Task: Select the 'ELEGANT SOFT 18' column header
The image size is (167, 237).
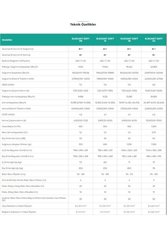Action: (x=129, y=40)
